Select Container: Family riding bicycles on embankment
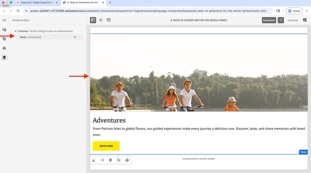Screen dimensions: 311x173 click(x=45, y=31)
